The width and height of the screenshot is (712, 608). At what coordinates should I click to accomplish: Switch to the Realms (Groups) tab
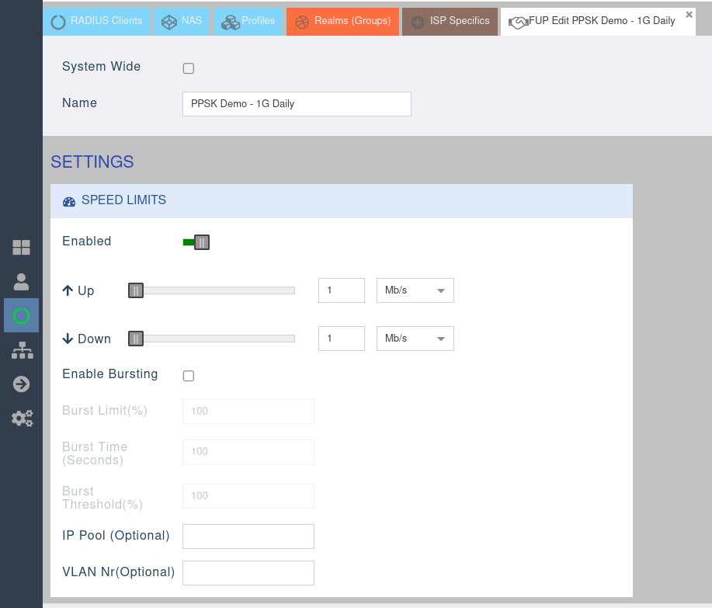[x=342, y=21]
